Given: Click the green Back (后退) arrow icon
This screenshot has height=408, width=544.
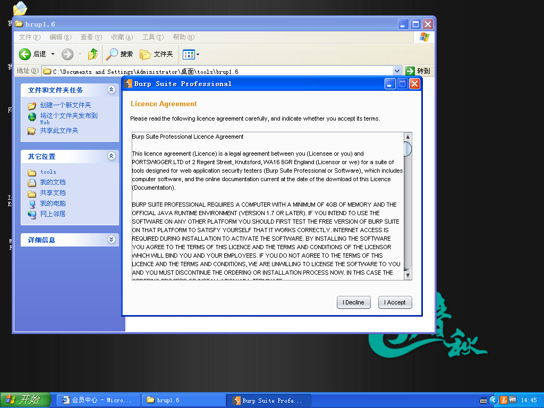Looking at the screenshot, I should (x=24, y=54).
